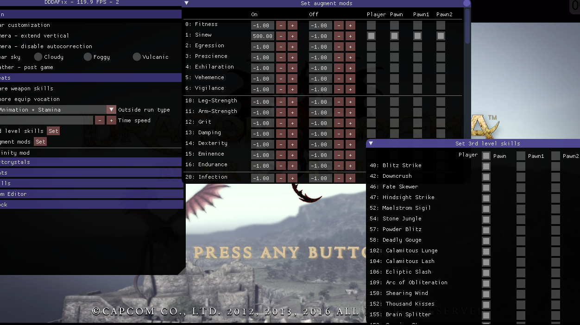Open Outside run type dropdown

coord(111,110)
